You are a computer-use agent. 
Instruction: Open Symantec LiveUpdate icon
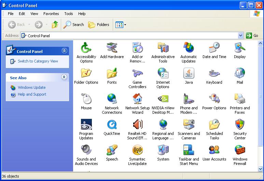tap(137, 150)
